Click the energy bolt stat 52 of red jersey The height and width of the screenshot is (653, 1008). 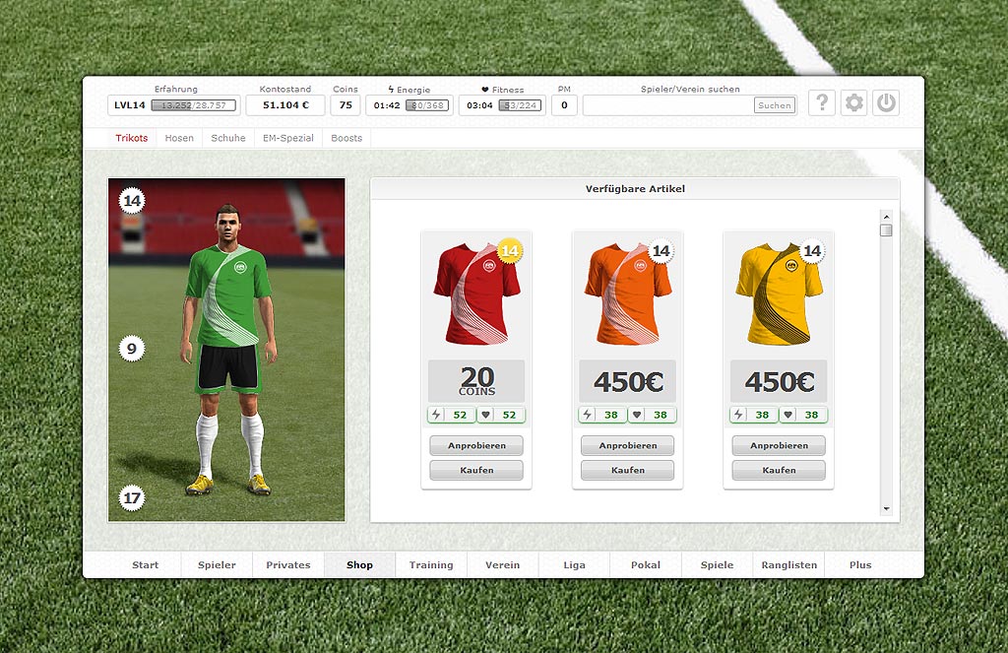[452, 415]
